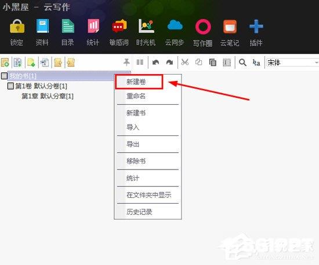Click 在文件夹中显示 menu entry
This screenshot has width=319, height=265.
pos(148,195)
